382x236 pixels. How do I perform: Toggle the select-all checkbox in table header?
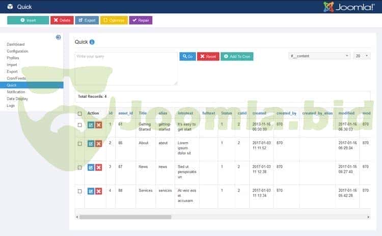click(x=79, y=113)
